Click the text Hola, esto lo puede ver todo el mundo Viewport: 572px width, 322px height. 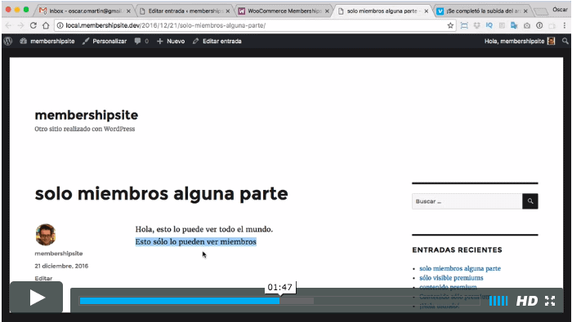pos(204,229)
